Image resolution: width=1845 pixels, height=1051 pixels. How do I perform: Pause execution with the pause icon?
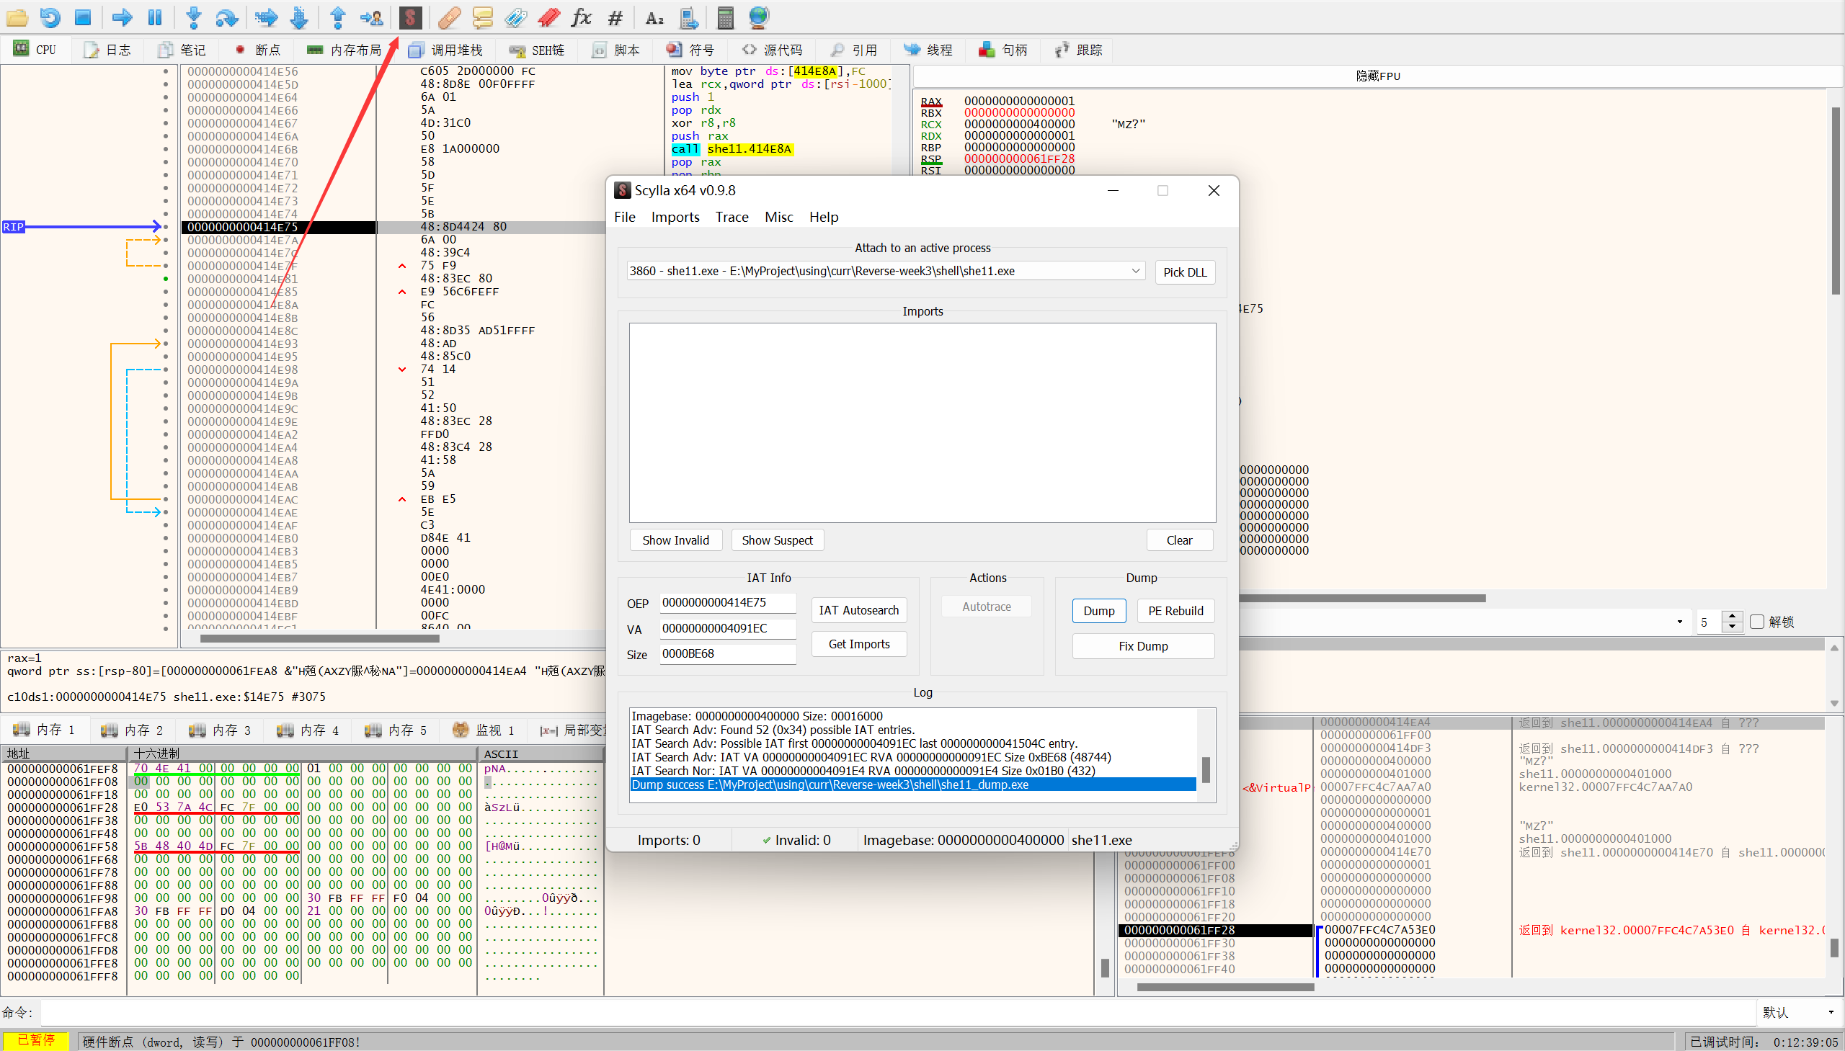point(154,17)
